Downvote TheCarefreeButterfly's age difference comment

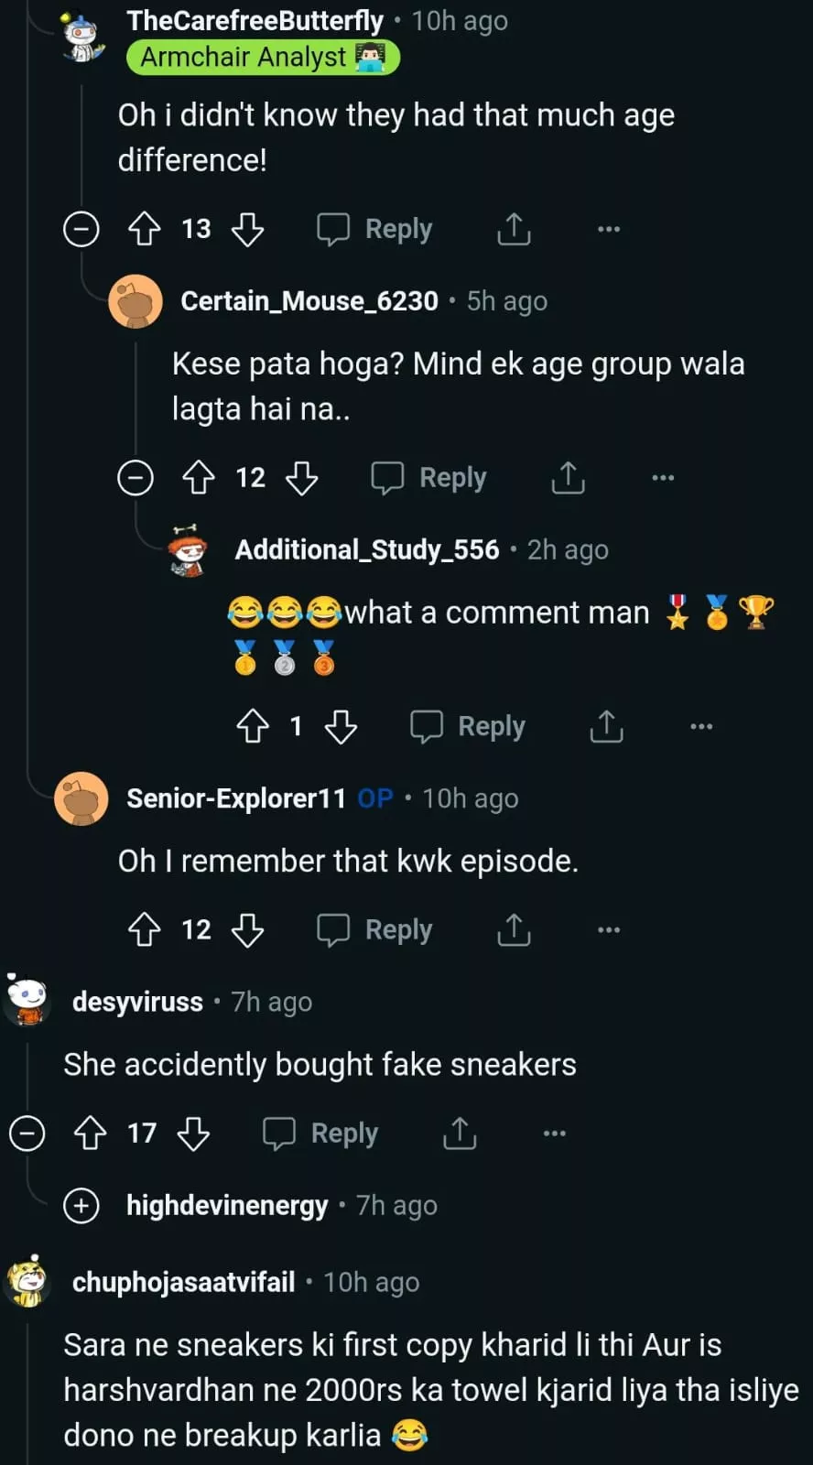click(x=247, y=229)
